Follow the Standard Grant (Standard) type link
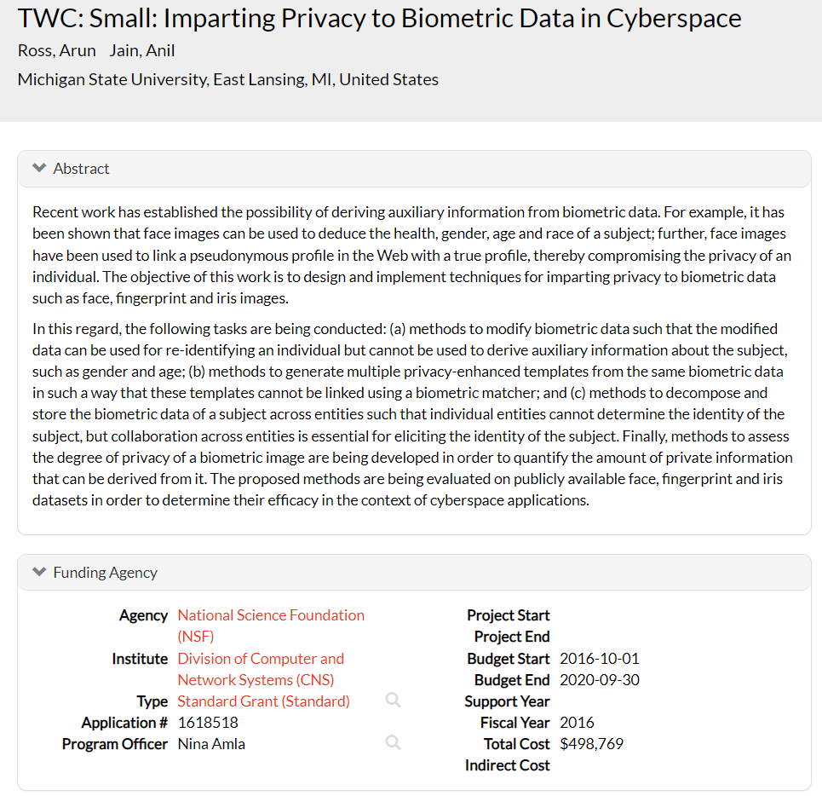Viewport: 822px width, 796px height. [263, 701]
